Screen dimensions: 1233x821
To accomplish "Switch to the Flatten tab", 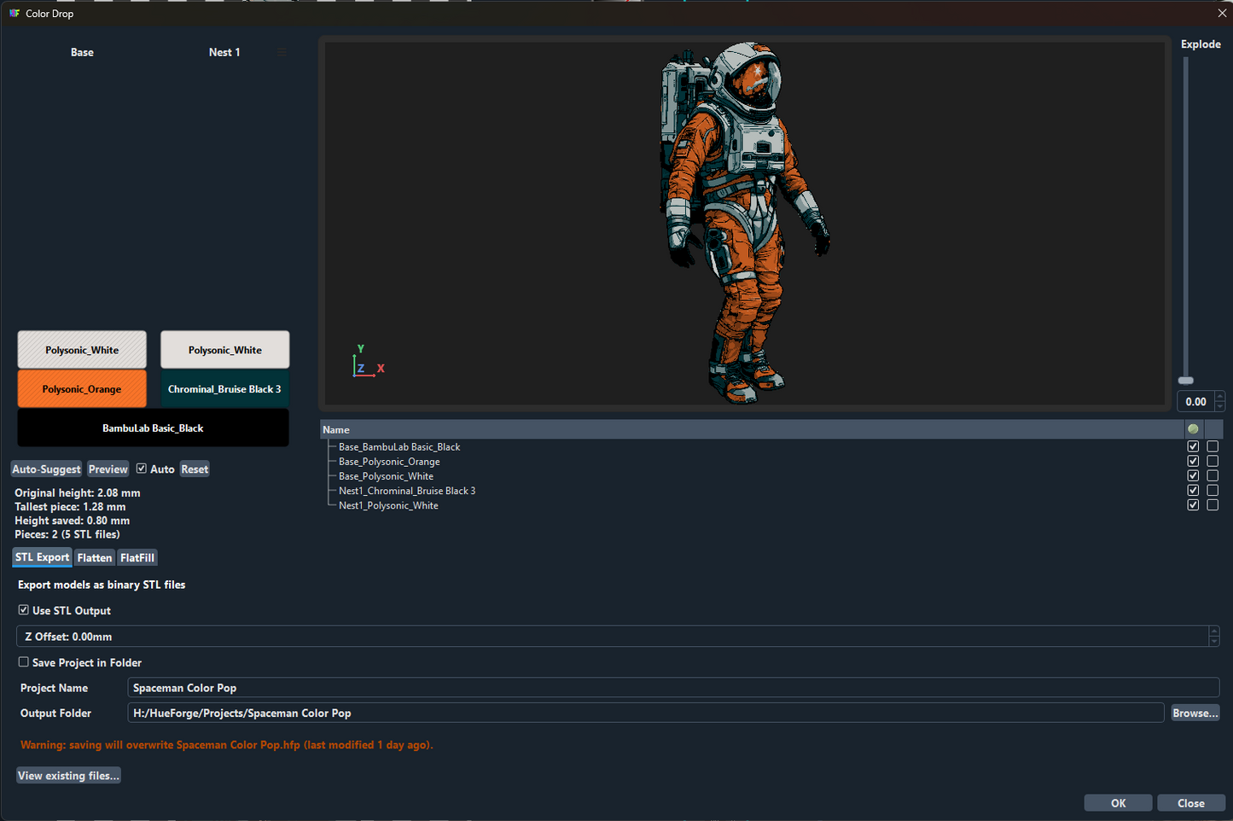I will tap(94, 558).
